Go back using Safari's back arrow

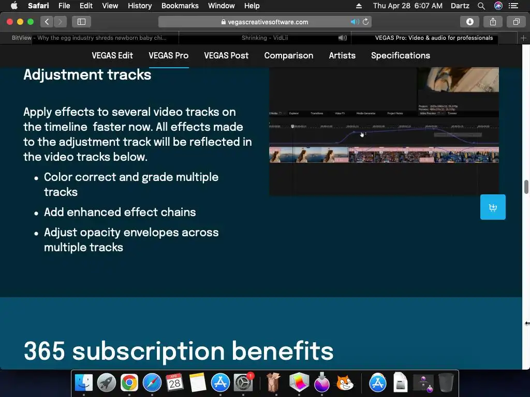click(47, 22)
